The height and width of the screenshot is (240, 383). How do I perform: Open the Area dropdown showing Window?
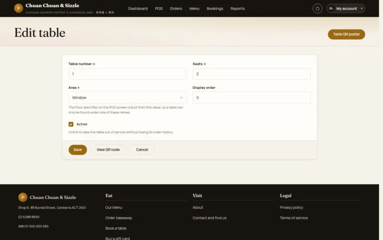[x=127, y=98]
